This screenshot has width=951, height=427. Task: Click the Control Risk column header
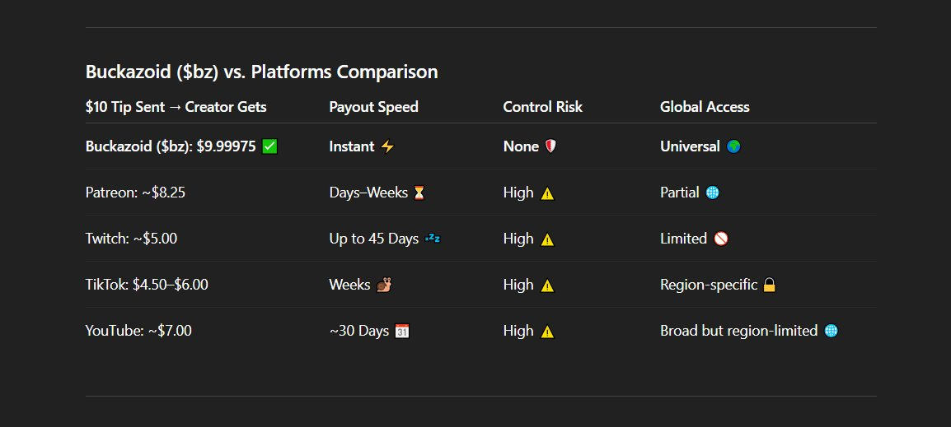point(543,107)
